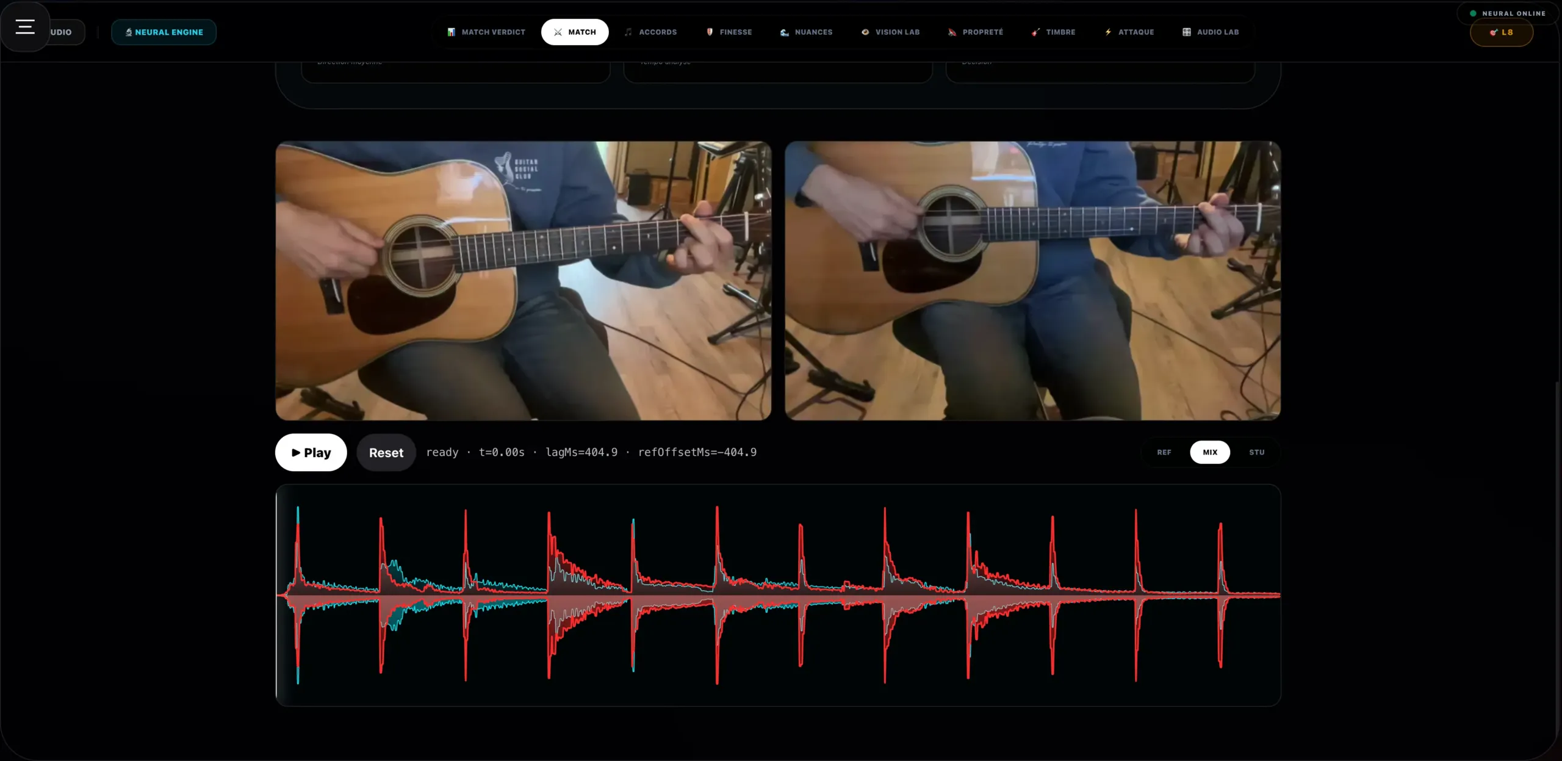This screenshot has height=761, width=1562.
Task: Click the Timbre guitar icon
Action: (1034, 32)
